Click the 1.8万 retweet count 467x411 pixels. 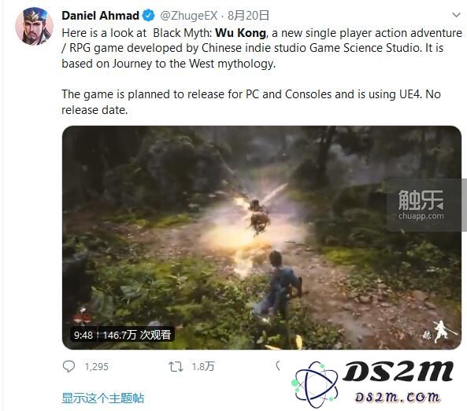coord(203,367)
